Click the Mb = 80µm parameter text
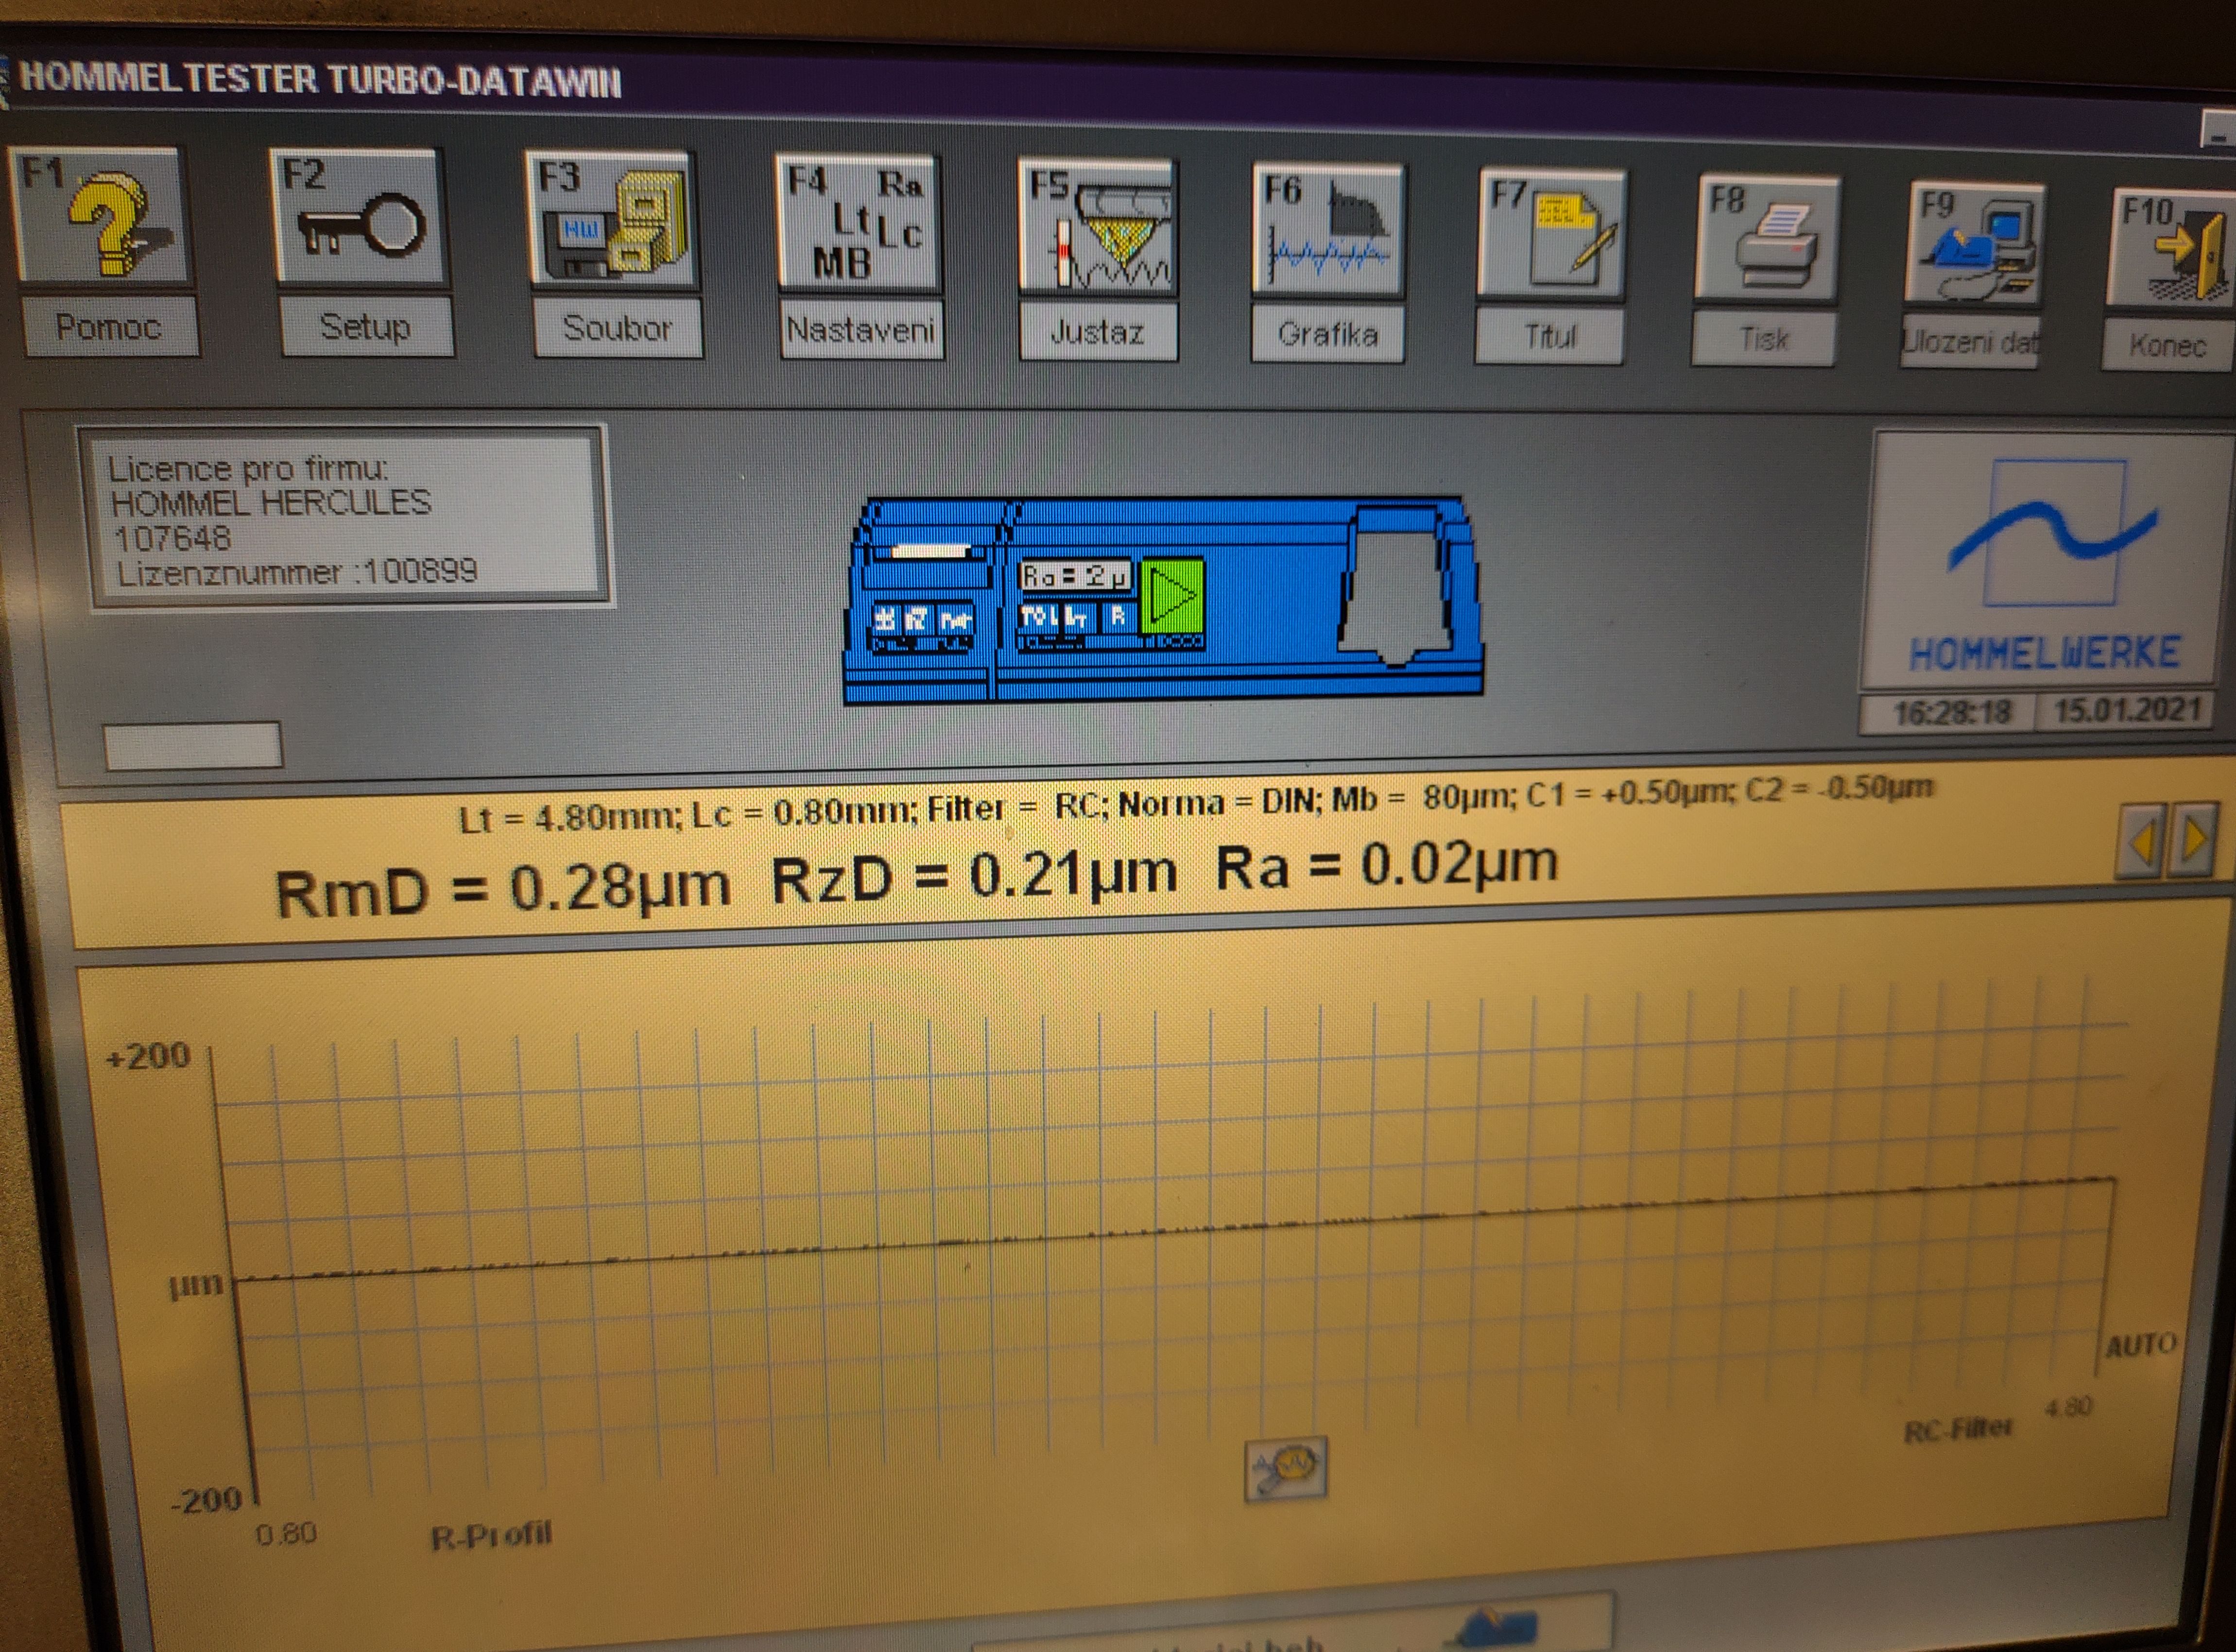Viewport: 2236px width, 1652px height. (x=1424, y=798)
